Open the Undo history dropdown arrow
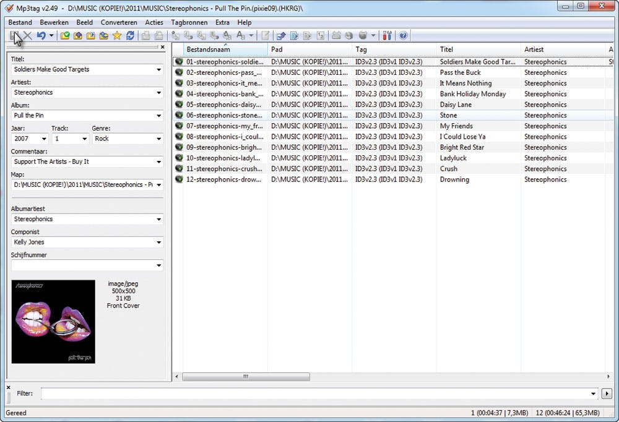Image resolution: width=619 pixels, height=422 pixels. pyautogui.click(x=51, y=35)
